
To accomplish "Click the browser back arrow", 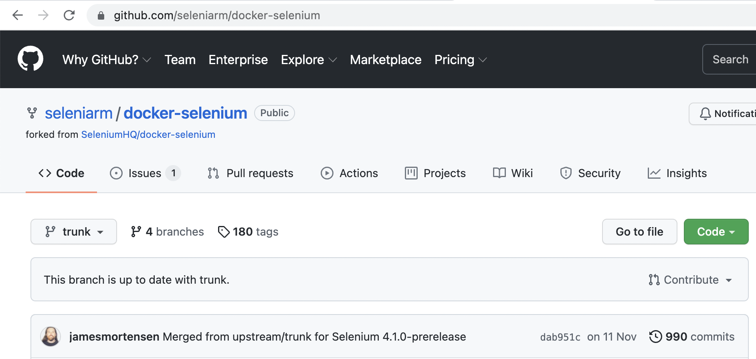I will click(18, 15).
